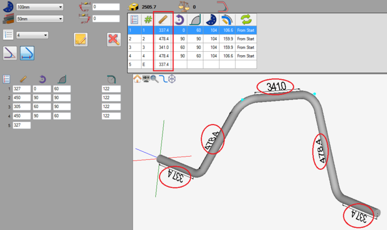Click the row 5 length field showing 327
The width and height of the screenshot is (387, 230).
(22, 125)
